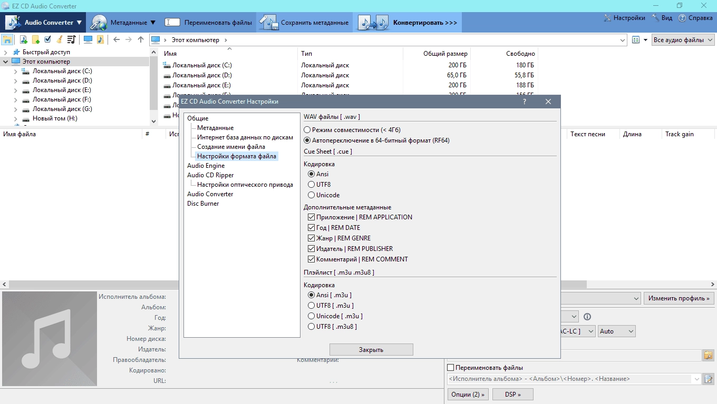Viewport: 717px width, 404px height.
Task: Enable the Переименовать файлы checkbox
Action: (451, 368)
